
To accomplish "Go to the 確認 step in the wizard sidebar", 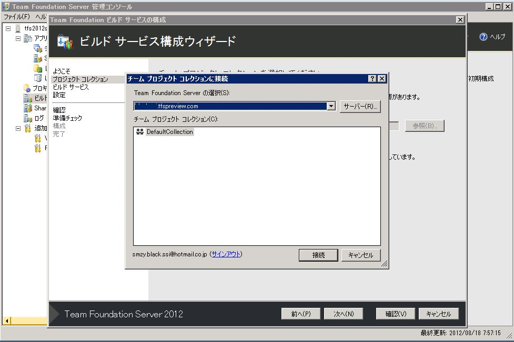I will click(59, 110).
